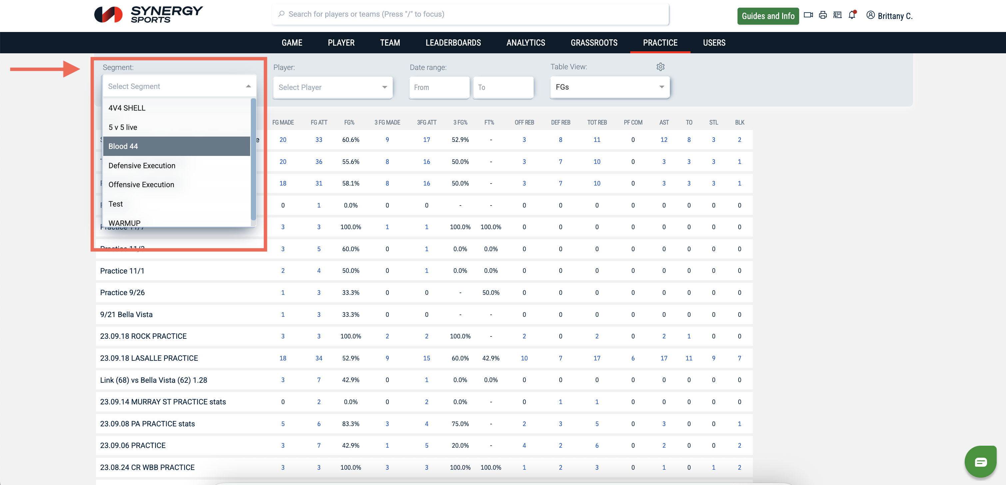Open Brittany C. user profile
The height and width of the screenshot is (485, 1006).
pos(890,16)
